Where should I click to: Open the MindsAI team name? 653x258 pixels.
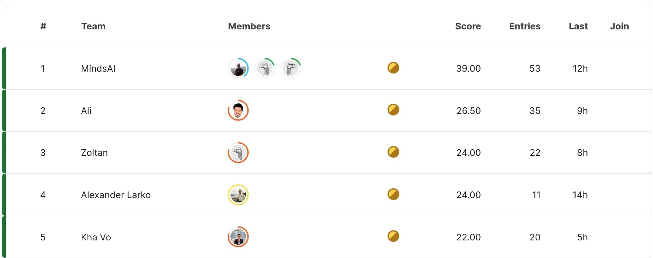(98, 69)
